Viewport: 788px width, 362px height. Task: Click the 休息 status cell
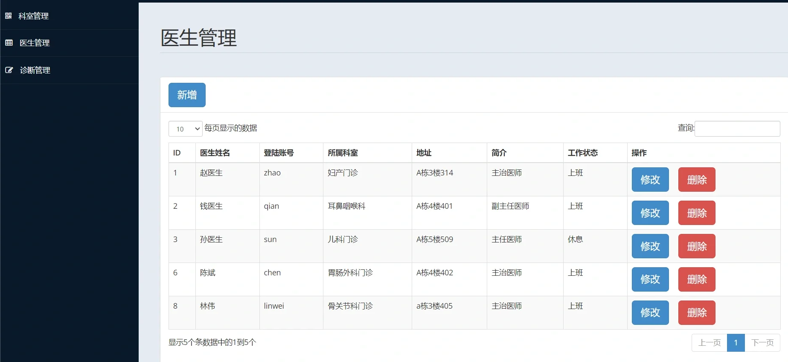595,246
